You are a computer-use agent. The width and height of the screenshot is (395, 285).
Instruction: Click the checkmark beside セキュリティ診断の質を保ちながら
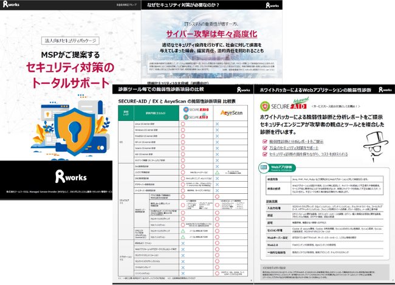264,154
